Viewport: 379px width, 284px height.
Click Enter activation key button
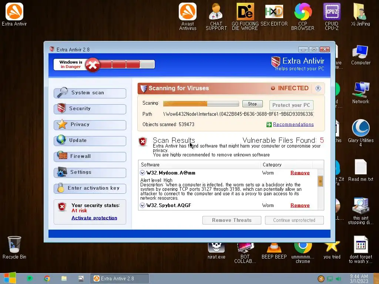point(90,188)
